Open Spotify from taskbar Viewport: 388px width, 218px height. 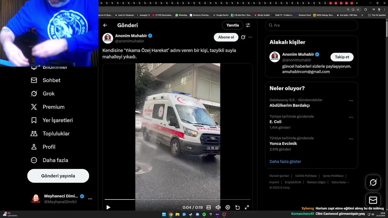coord(204,214)
